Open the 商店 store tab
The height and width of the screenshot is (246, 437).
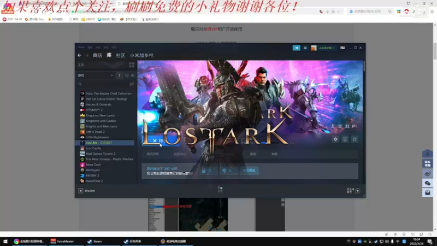[98, 55]
